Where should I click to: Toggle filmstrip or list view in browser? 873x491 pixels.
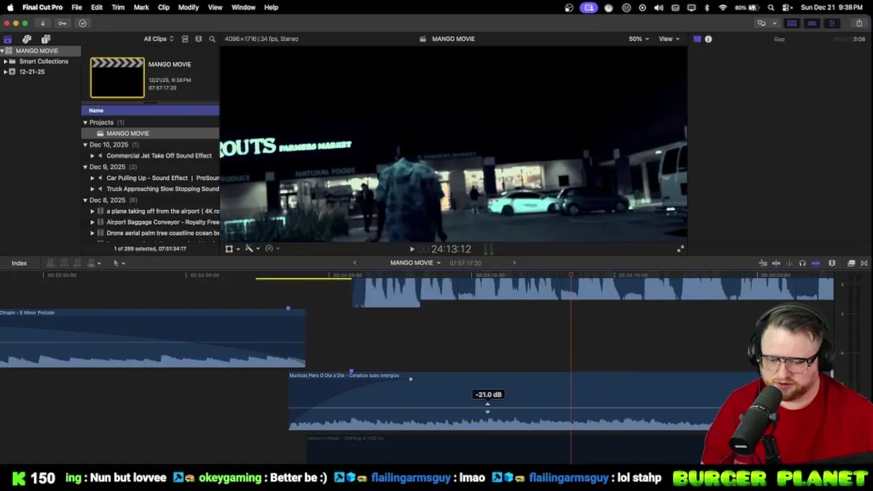point(185,39)
